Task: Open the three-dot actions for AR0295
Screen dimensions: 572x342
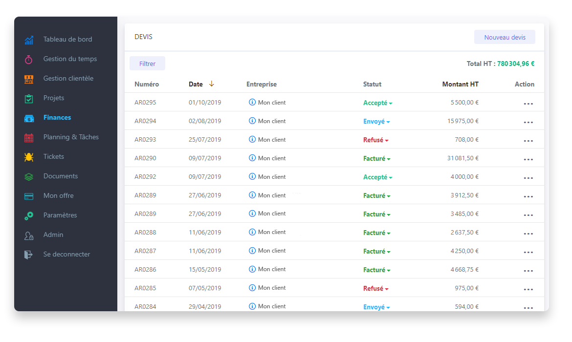Action: pyautogui.click(x=528, y=104)
